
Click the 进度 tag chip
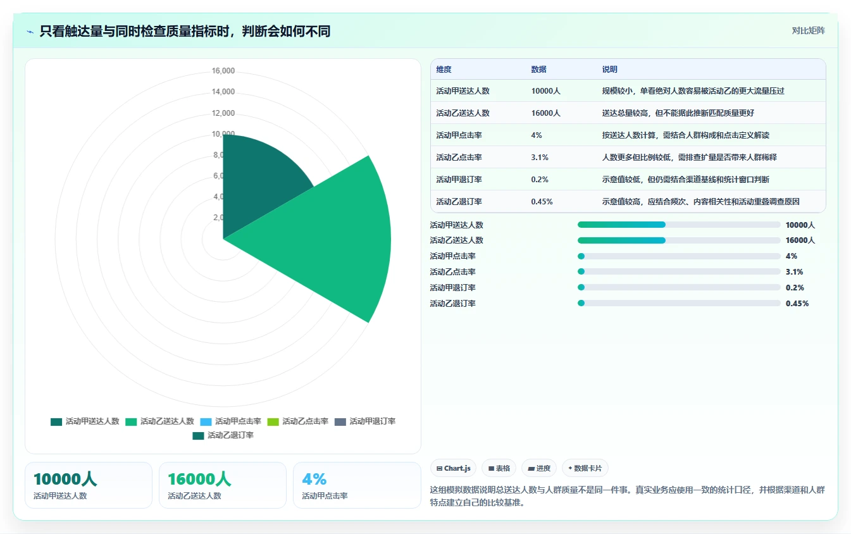(539, 468)
